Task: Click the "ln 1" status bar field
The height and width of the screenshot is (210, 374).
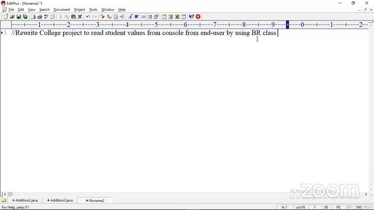Action: (284, 208)
